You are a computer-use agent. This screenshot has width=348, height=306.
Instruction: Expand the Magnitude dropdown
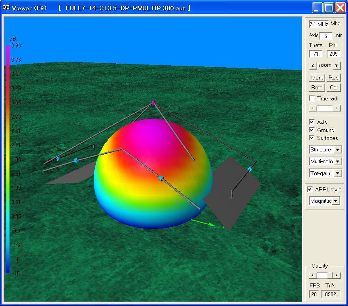tap(336, 201)
